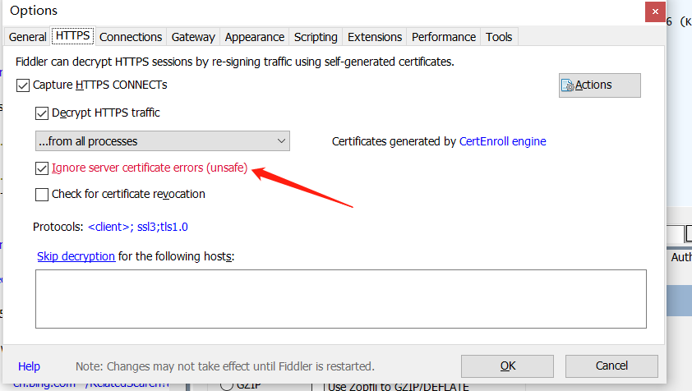The image size is (692, 391).
Task: Switch to the General tab
Action: [27, 37]
